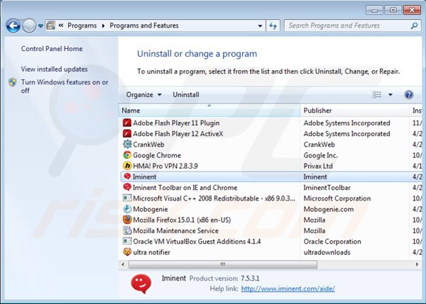The image size is (426, 304).
Task: Click the Google Chrome icon in list
Action: [x=127, y=155]
